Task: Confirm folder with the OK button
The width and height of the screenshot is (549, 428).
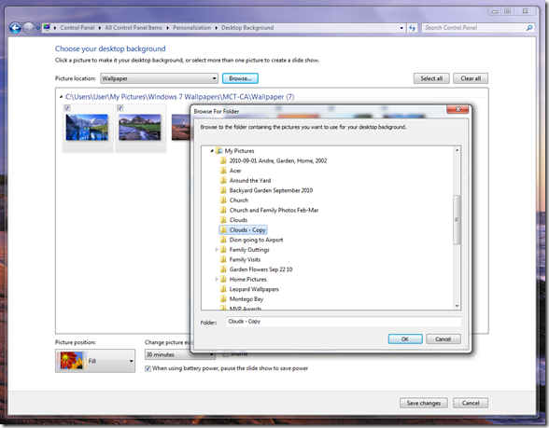Action: click(x=405, y=339)
